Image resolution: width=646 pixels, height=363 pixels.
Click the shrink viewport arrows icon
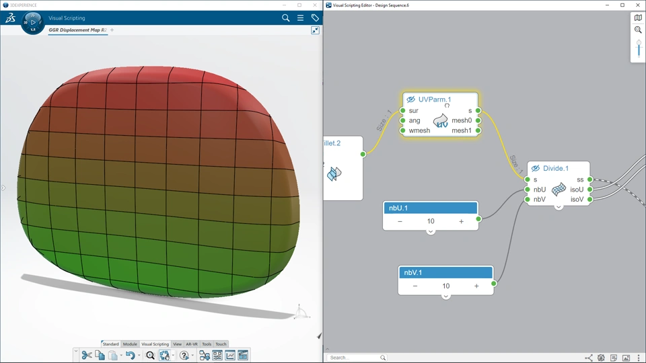coord(315,30)
